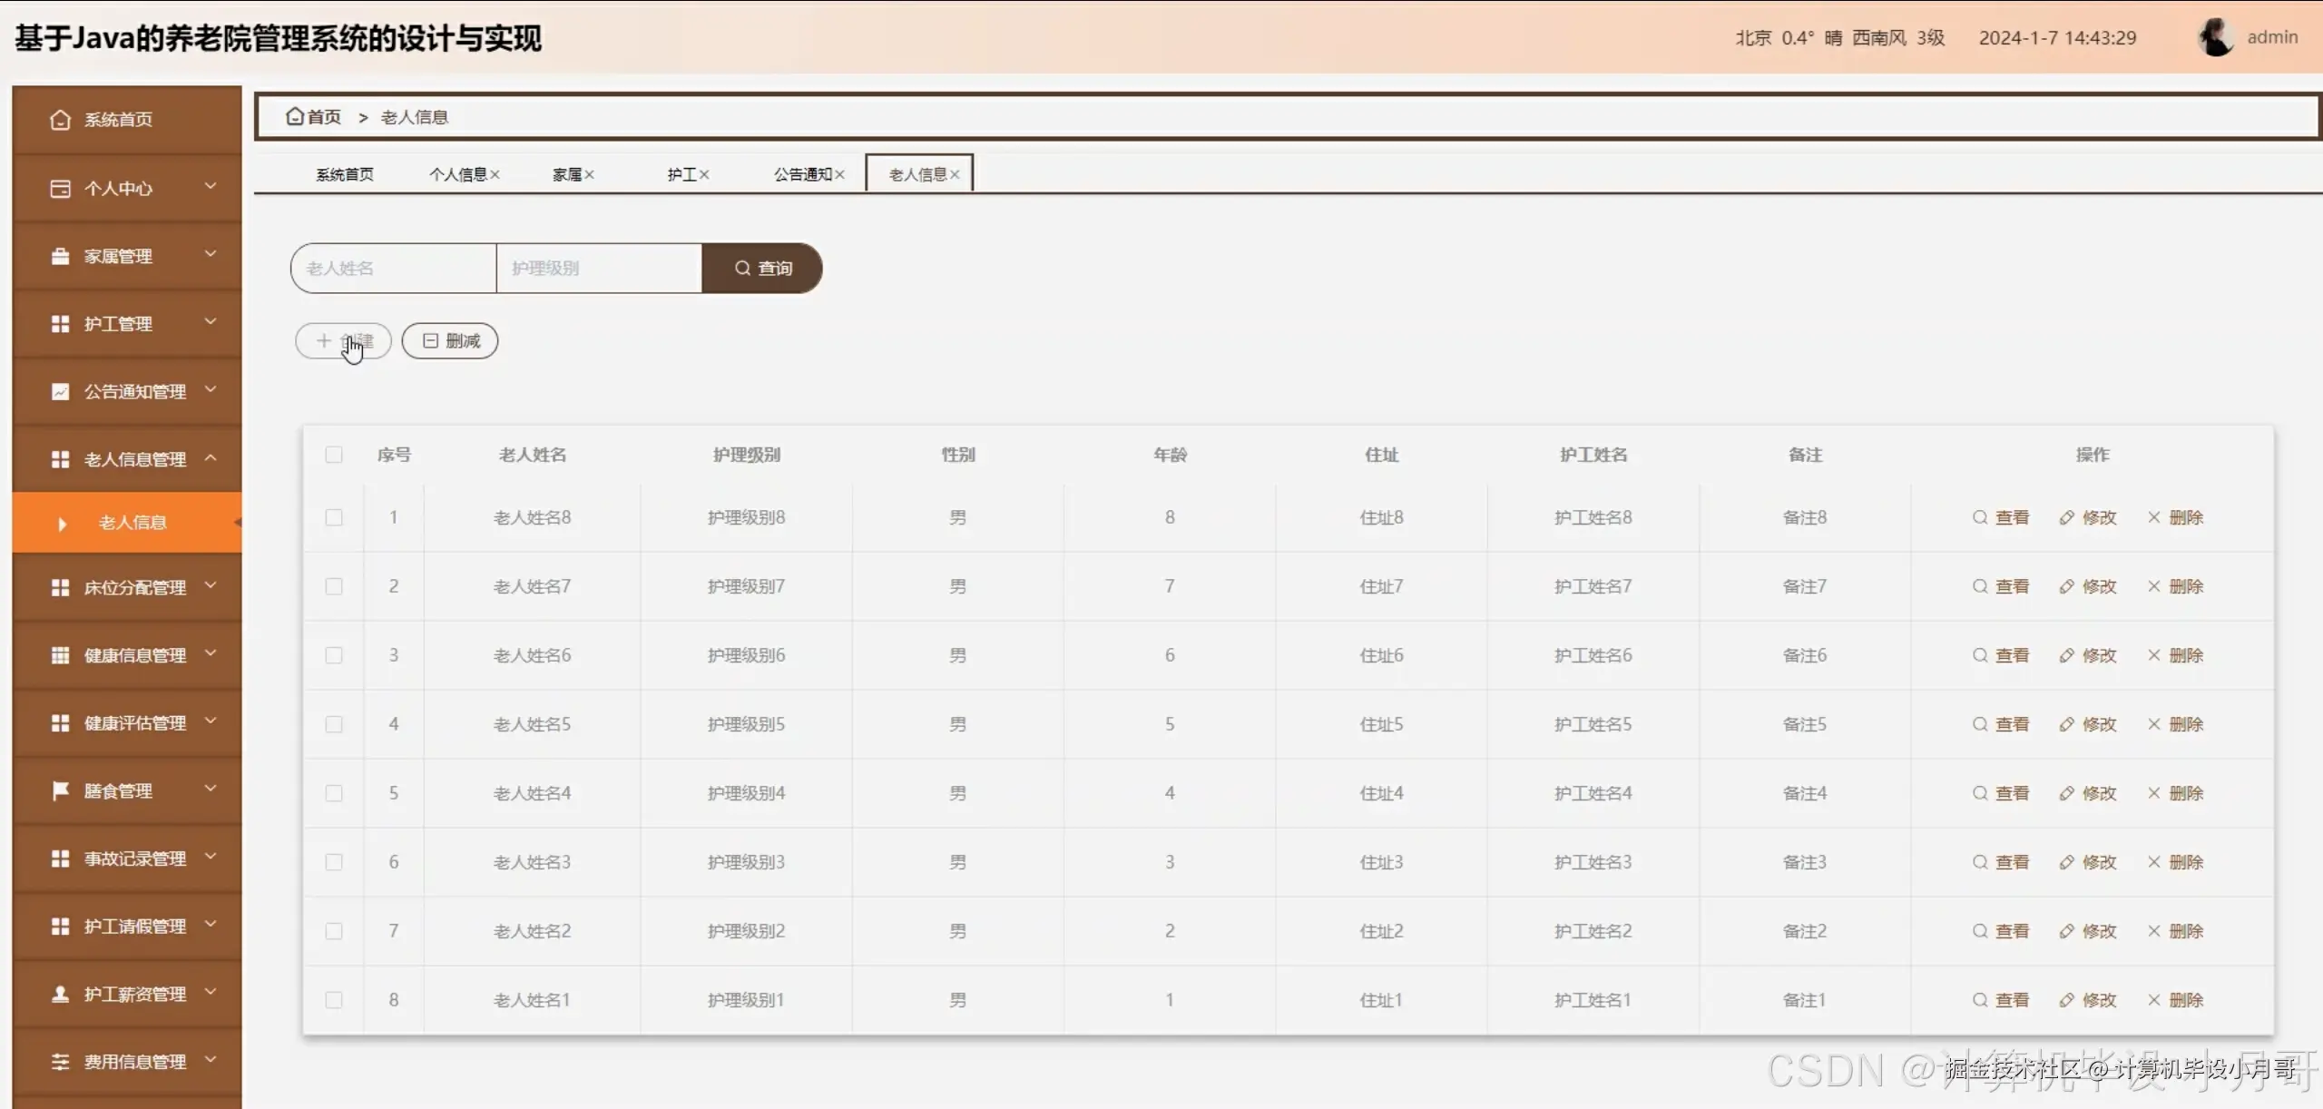Click the 系统首页 house icon in sidebar
The image size is (2323, 1109).
pyautogui.click(x=60, y=120)
